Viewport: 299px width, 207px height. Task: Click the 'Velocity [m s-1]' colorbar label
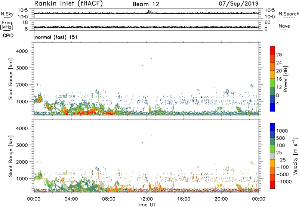pyautogui.click(x=295, y=156)
